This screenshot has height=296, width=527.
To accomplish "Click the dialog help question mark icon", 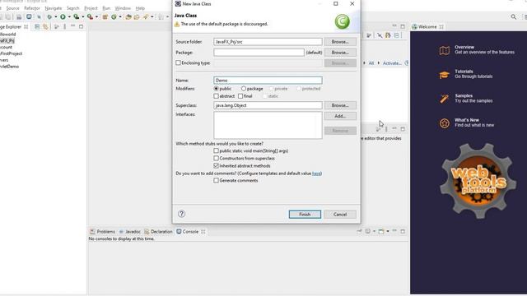I will point(181,214).
